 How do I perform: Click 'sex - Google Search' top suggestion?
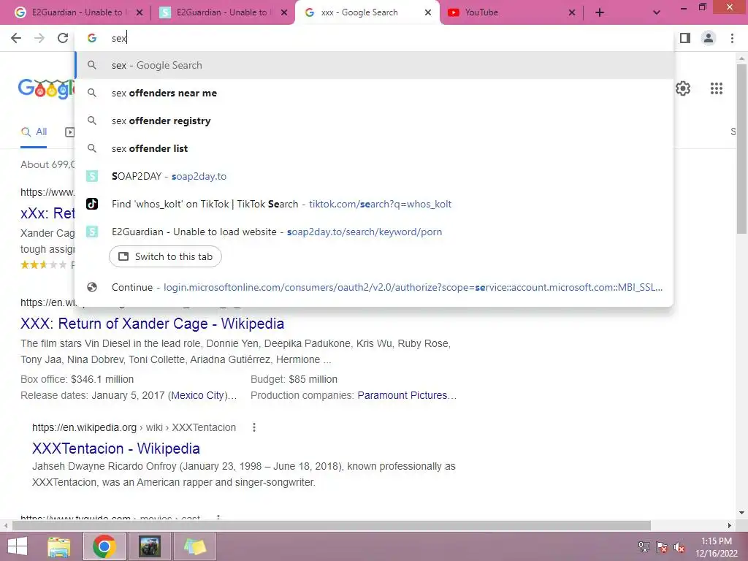[375, 65]
